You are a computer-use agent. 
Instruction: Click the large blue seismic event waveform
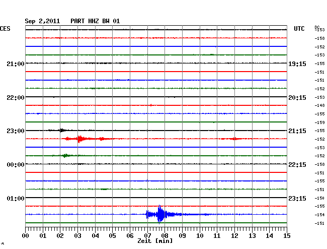pos(160,214)
